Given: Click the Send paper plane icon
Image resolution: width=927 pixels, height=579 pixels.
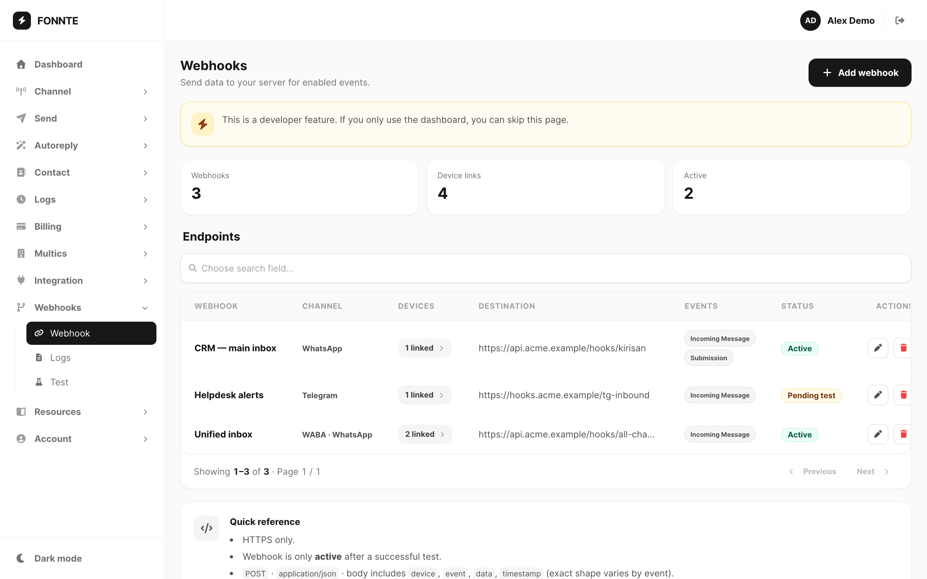Looking at the screenshot, I should pos(21,118).
